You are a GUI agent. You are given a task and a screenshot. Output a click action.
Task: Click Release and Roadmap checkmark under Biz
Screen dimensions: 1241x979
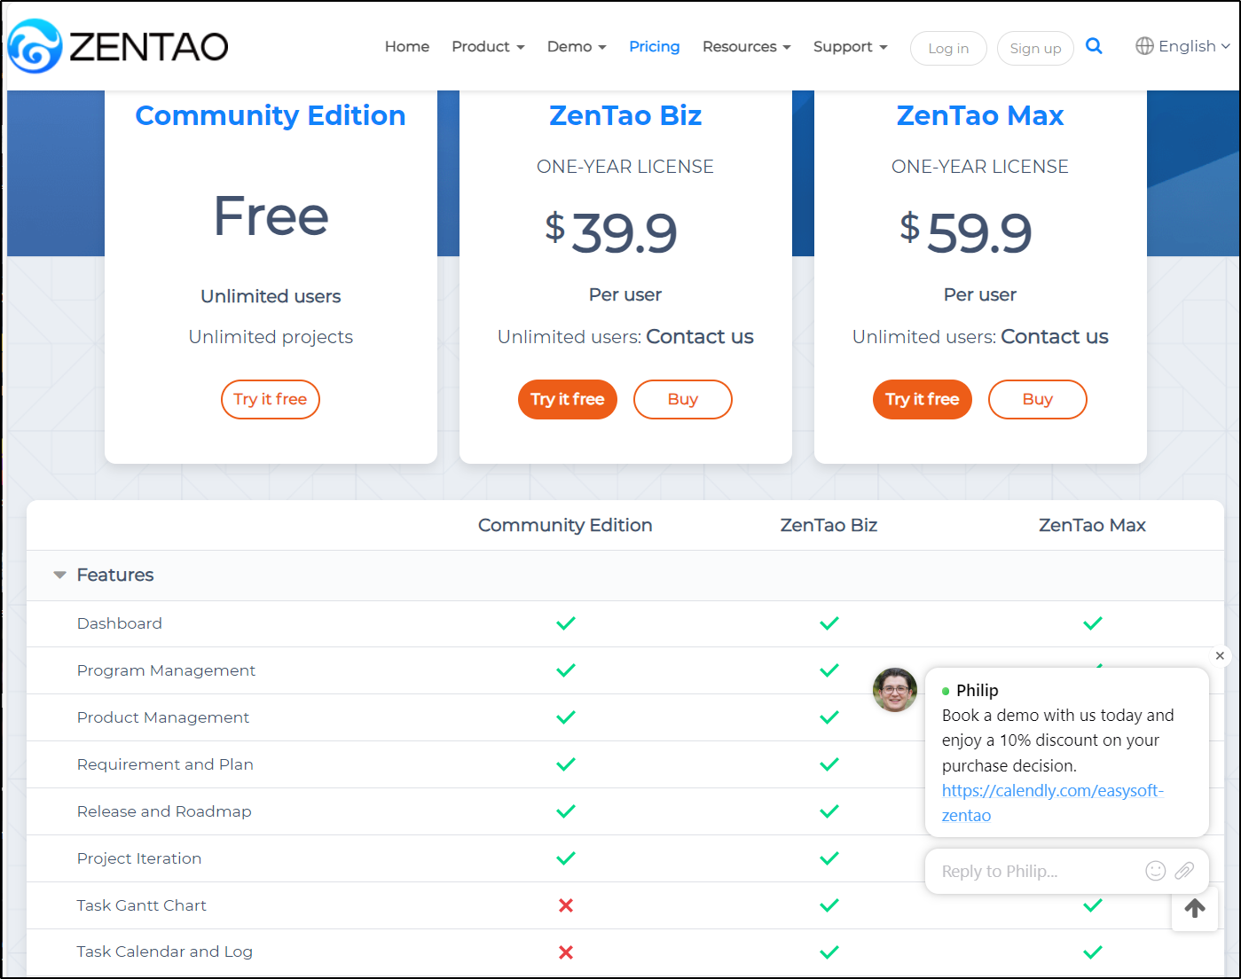829,811
